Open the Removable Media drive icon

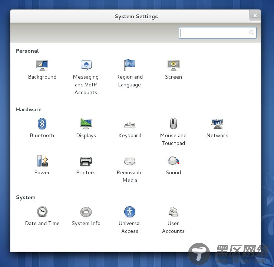[x=130, y=161]
